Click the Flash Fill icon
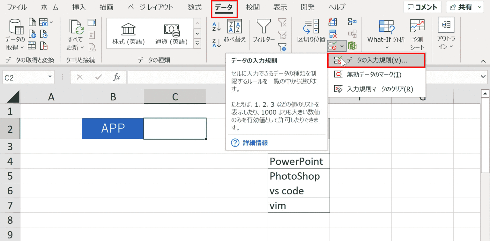 tap(333, 22)
